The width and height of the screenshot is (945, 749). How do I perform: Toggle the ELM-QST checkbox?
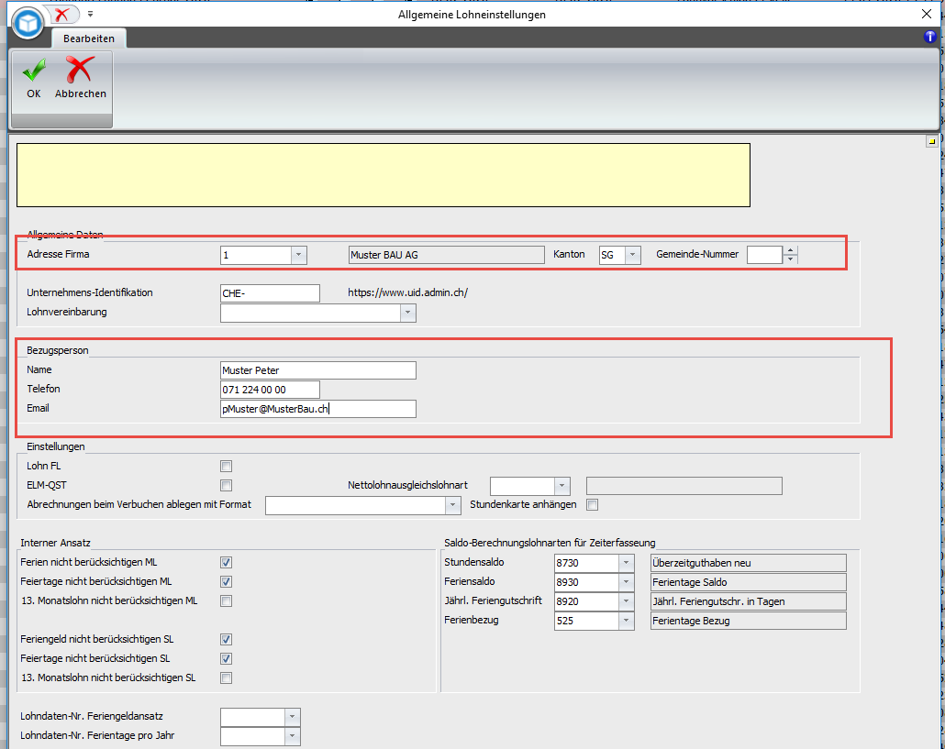(x=226, y=486)
